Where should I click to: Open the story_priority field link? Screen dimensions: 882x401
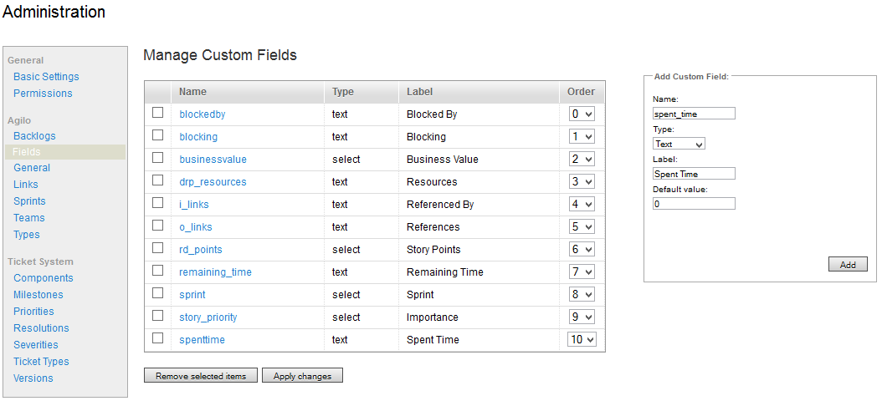tap(208, 317)
